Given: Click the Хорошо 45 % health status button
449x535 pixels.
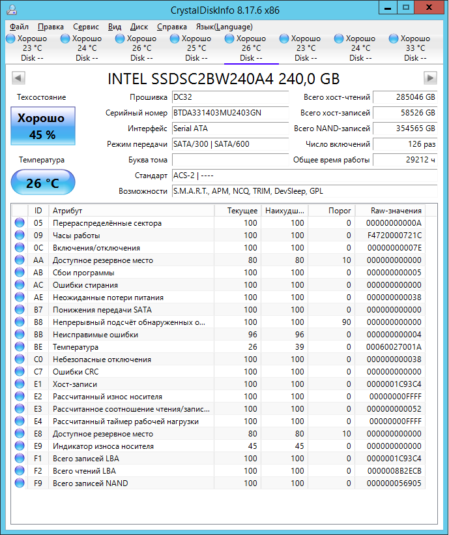Looking at the screenshot, I should coord(43,127).
